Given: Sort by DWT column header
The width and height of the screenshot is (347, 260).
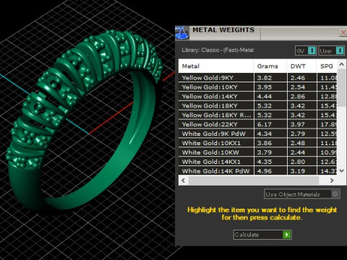Looking at the screenshot, I should pyautogui.click(x=301, y=66).
